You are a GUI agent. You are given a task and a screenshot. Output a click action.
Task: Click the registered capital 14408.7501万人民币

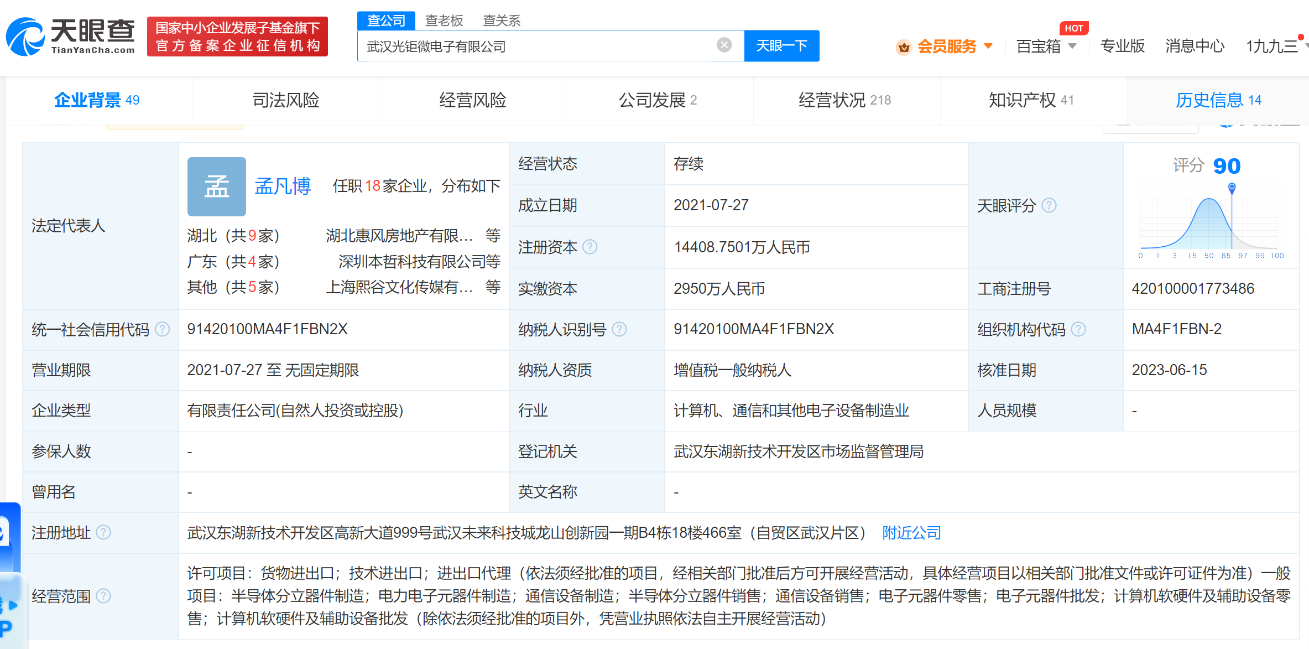(x=742, y=247)
